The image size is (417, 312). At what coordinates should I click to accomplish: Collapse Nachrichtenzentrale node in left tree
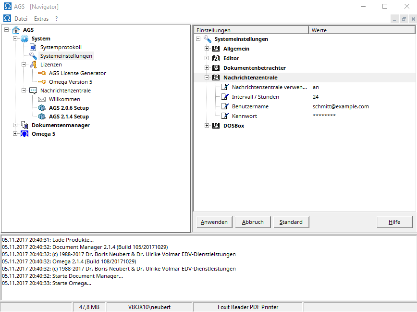pos(24,91)
